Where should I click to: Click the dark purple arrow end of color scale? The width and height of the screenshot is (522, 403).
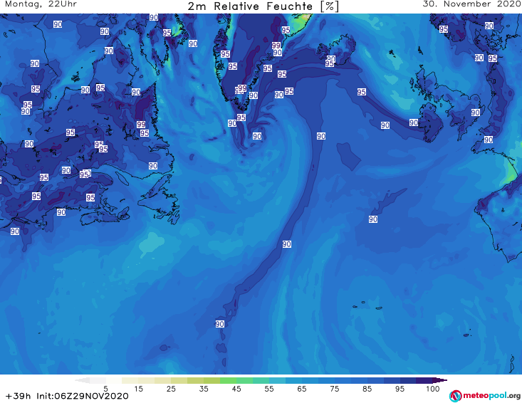(x=440, y=380)
